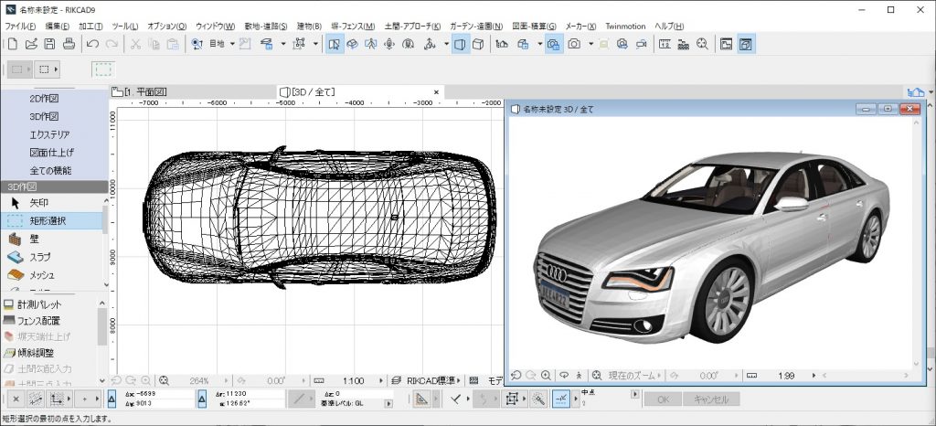This screenshot has width=936, height=426.
Task: Click the 計測パレット measuring palette item
Action: point(40,304)
